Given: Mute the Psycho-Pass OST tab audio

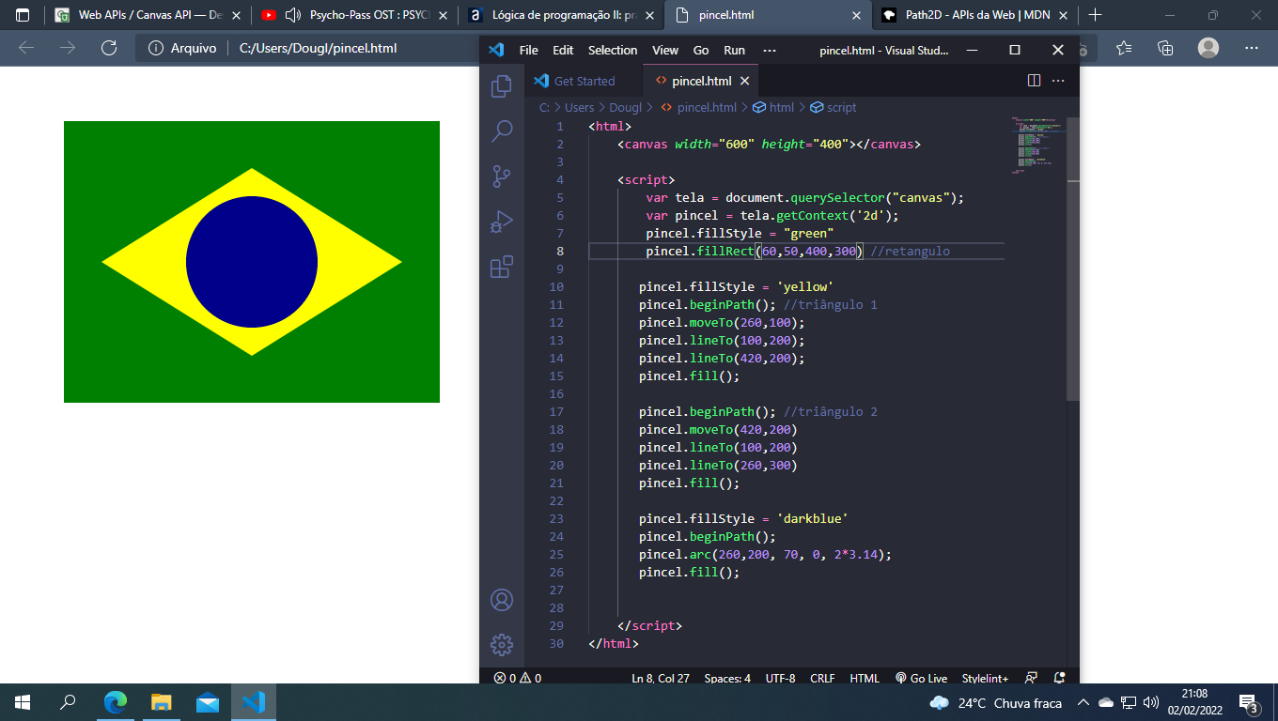Looking at the screenshot, I should coord(292,15).
